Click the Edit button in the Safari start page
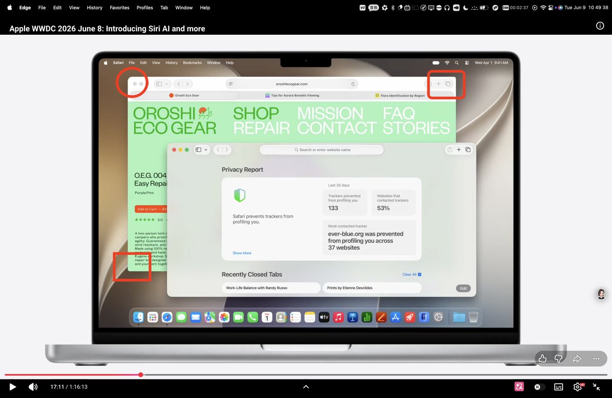612x398 pixels. click(463, 288)
